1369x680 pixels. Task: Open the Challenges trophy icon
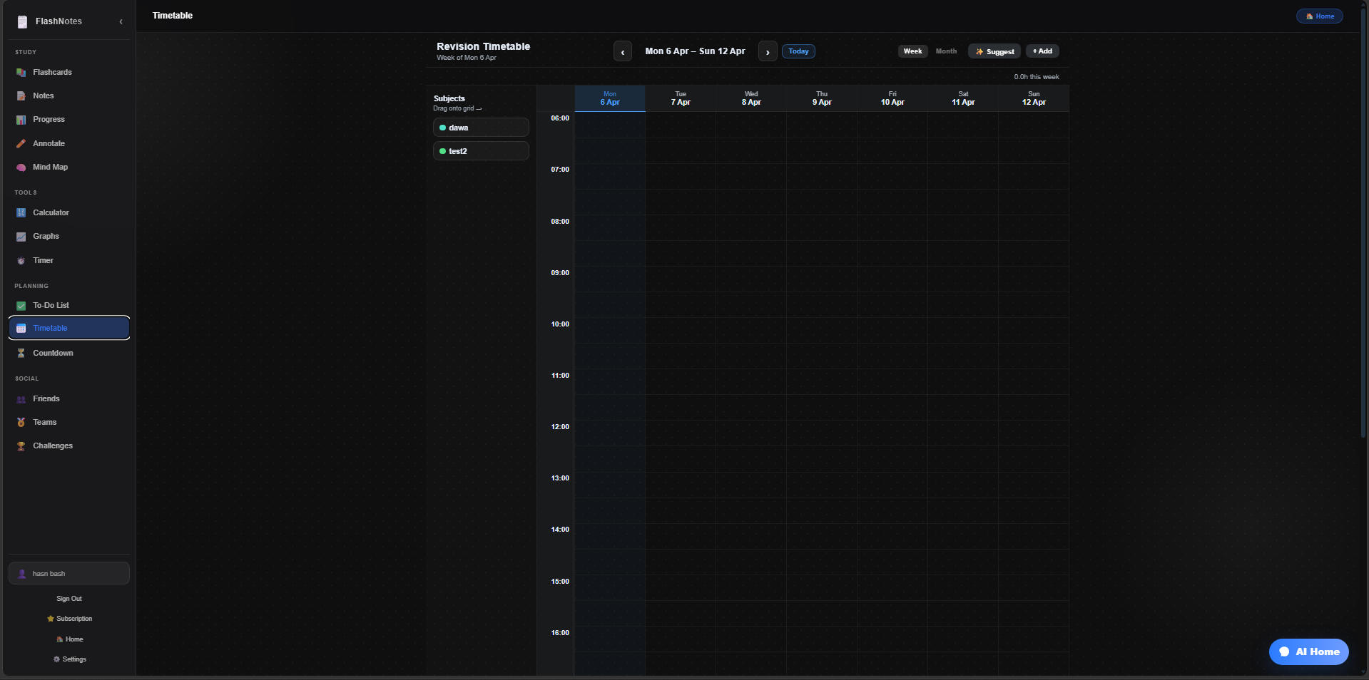tap(21, 446)
